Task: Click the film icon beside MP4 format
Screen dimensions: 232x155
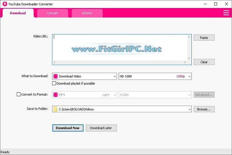Action: [55, 95]
